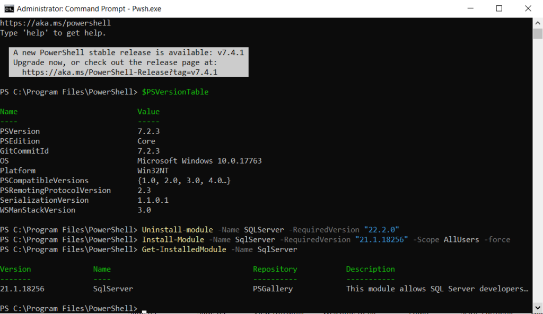Click the 21.1.18256 version in results
Screen dimensions: 543x314
coord(22,289)
